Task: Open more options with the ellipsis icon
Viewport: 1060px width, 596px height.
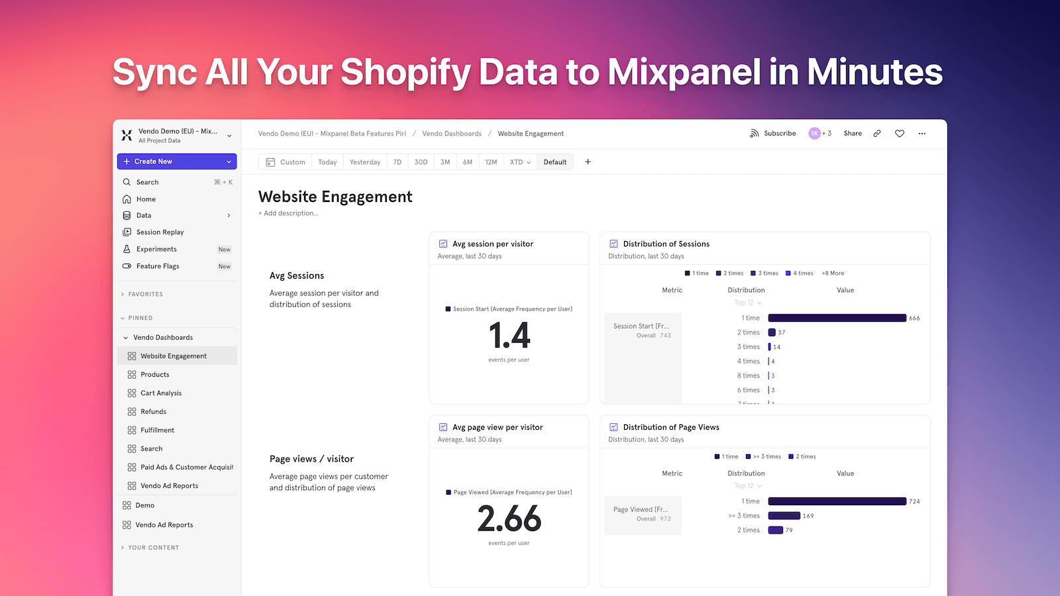Action: pyautogui.click(x=922, y=133)
